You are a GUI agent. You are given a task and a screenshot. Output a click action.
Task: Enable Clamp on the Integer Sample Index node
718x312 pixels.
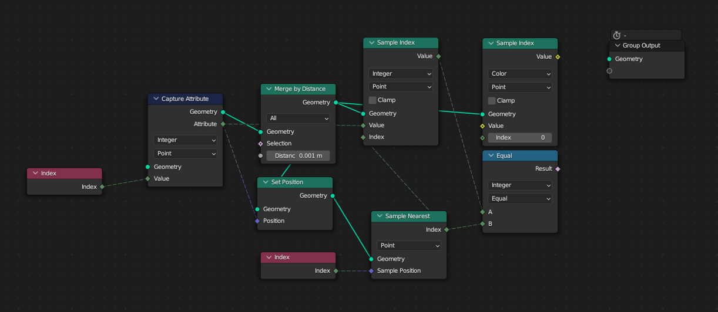pos(373,100)
